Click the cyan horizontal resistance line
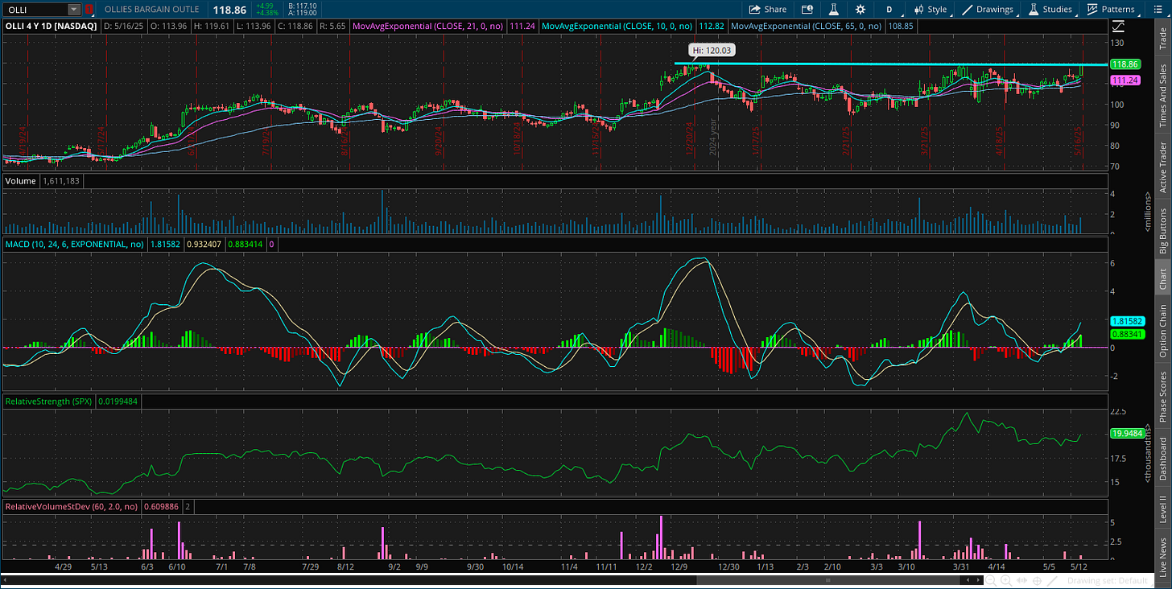This screenshot has height=589, width=1172. [889, 64]
